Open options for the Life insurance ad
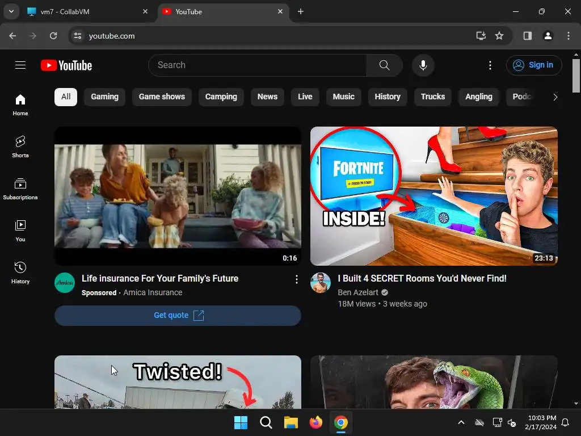581x436 pixels. (x=296, y=279)
